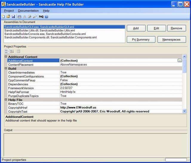Open the Documentation menu

(28, 11)
